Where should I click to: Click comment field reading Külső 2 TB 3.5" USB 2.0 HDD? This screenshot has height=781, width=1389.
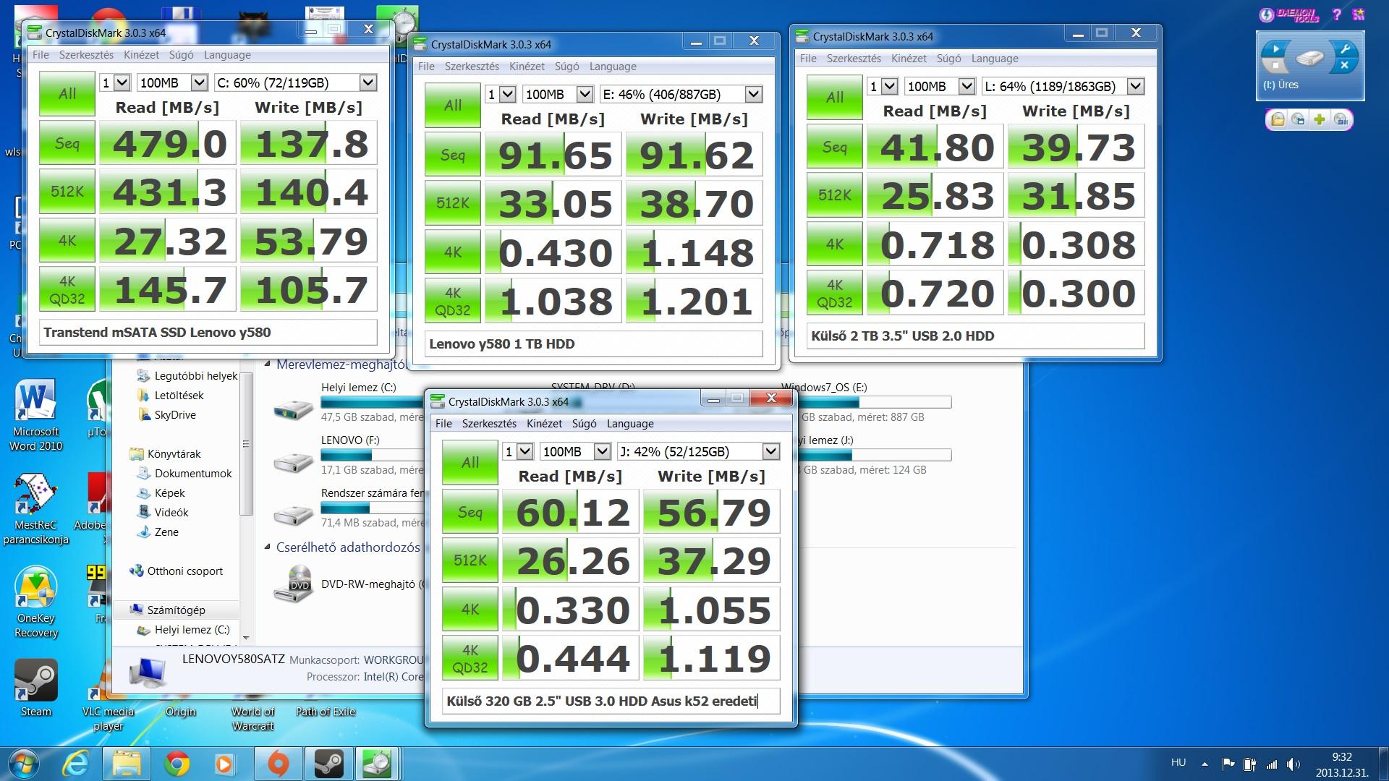pyautogui.click(x=976, y=336)
